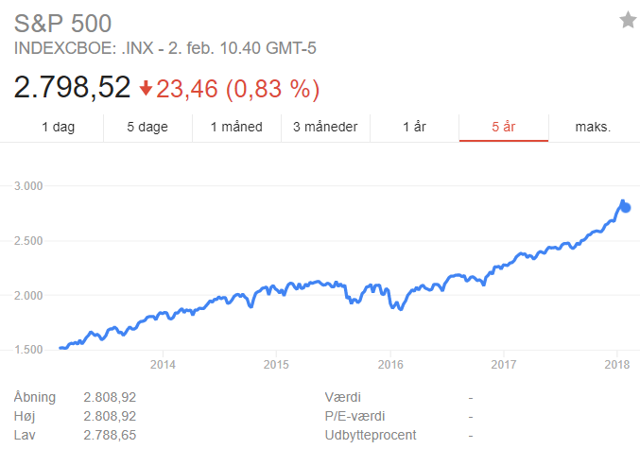This screenshot has height=449, width=640.
Task: Click the Udbytteprocent label
Action: (369, 435)
